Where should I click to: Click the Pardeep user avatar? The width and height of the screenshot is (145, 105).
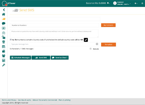pyautogui.click(x=115, y=3)
